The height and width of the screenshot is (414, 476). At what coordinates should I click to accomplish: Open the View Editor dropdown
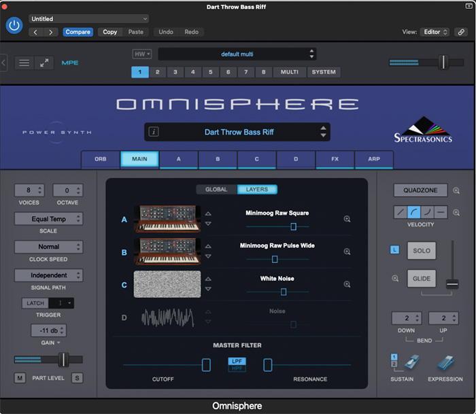click(x=435, y=32)
